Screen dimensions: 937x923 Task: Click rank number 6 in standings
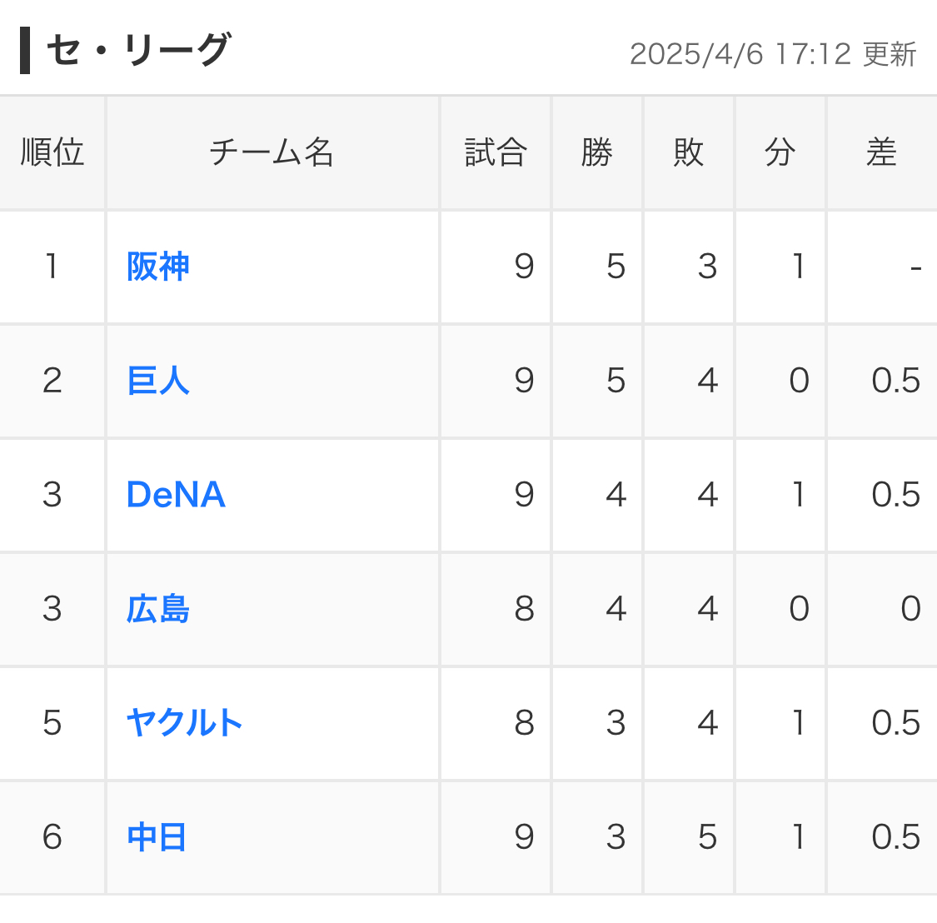(x=52, y=837)
